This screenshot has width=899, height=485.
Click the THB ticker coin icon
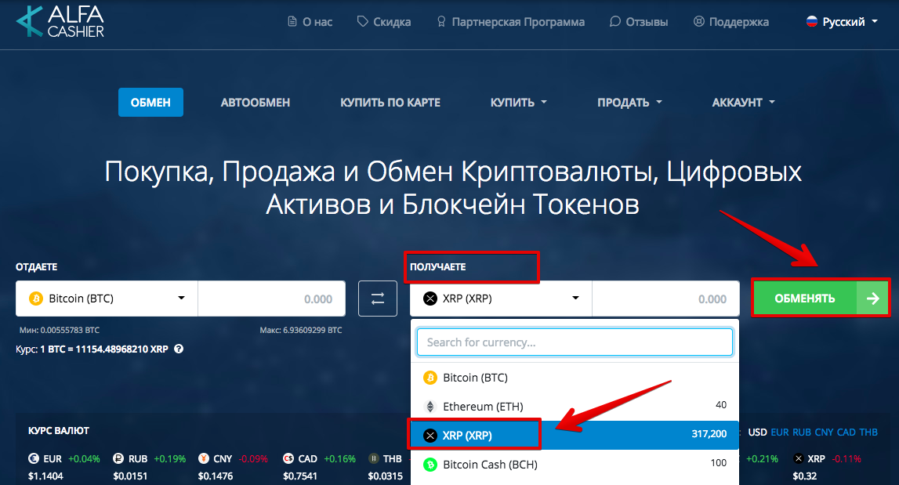tap(374, 458)
